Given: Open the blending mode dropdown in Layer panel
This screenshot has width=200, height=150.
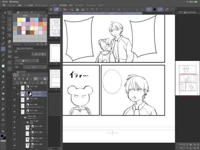Looking at the screenshot, I should tap(25, 75).
